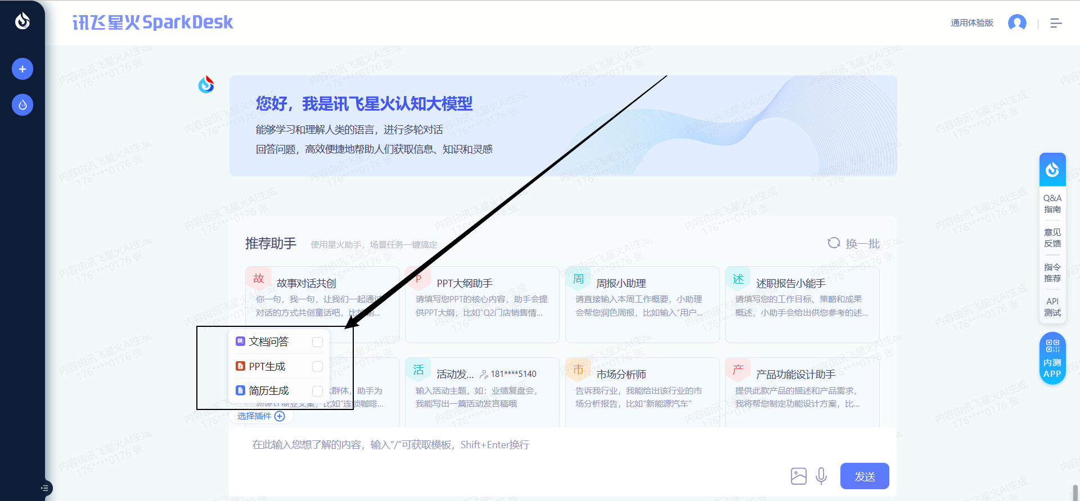Viewport: 1080px width, 501px height.
Task: Enable the PPT生成 plugin checkbox
Action: [317, 366]
